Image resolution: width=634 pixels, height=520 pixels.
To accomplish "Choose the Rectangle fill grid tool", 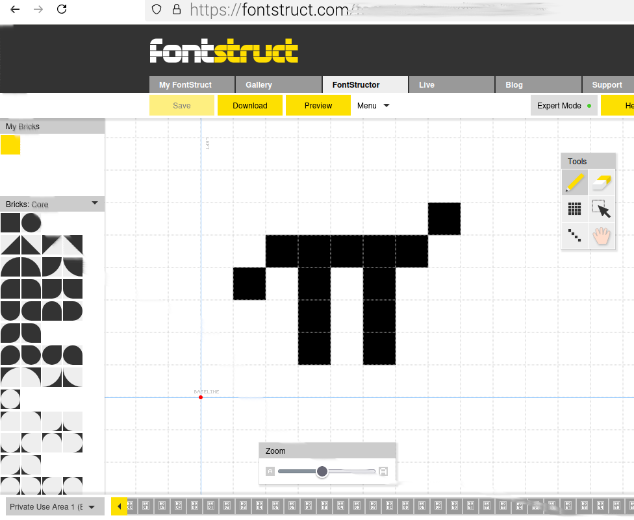I will [x=574, y=209].
